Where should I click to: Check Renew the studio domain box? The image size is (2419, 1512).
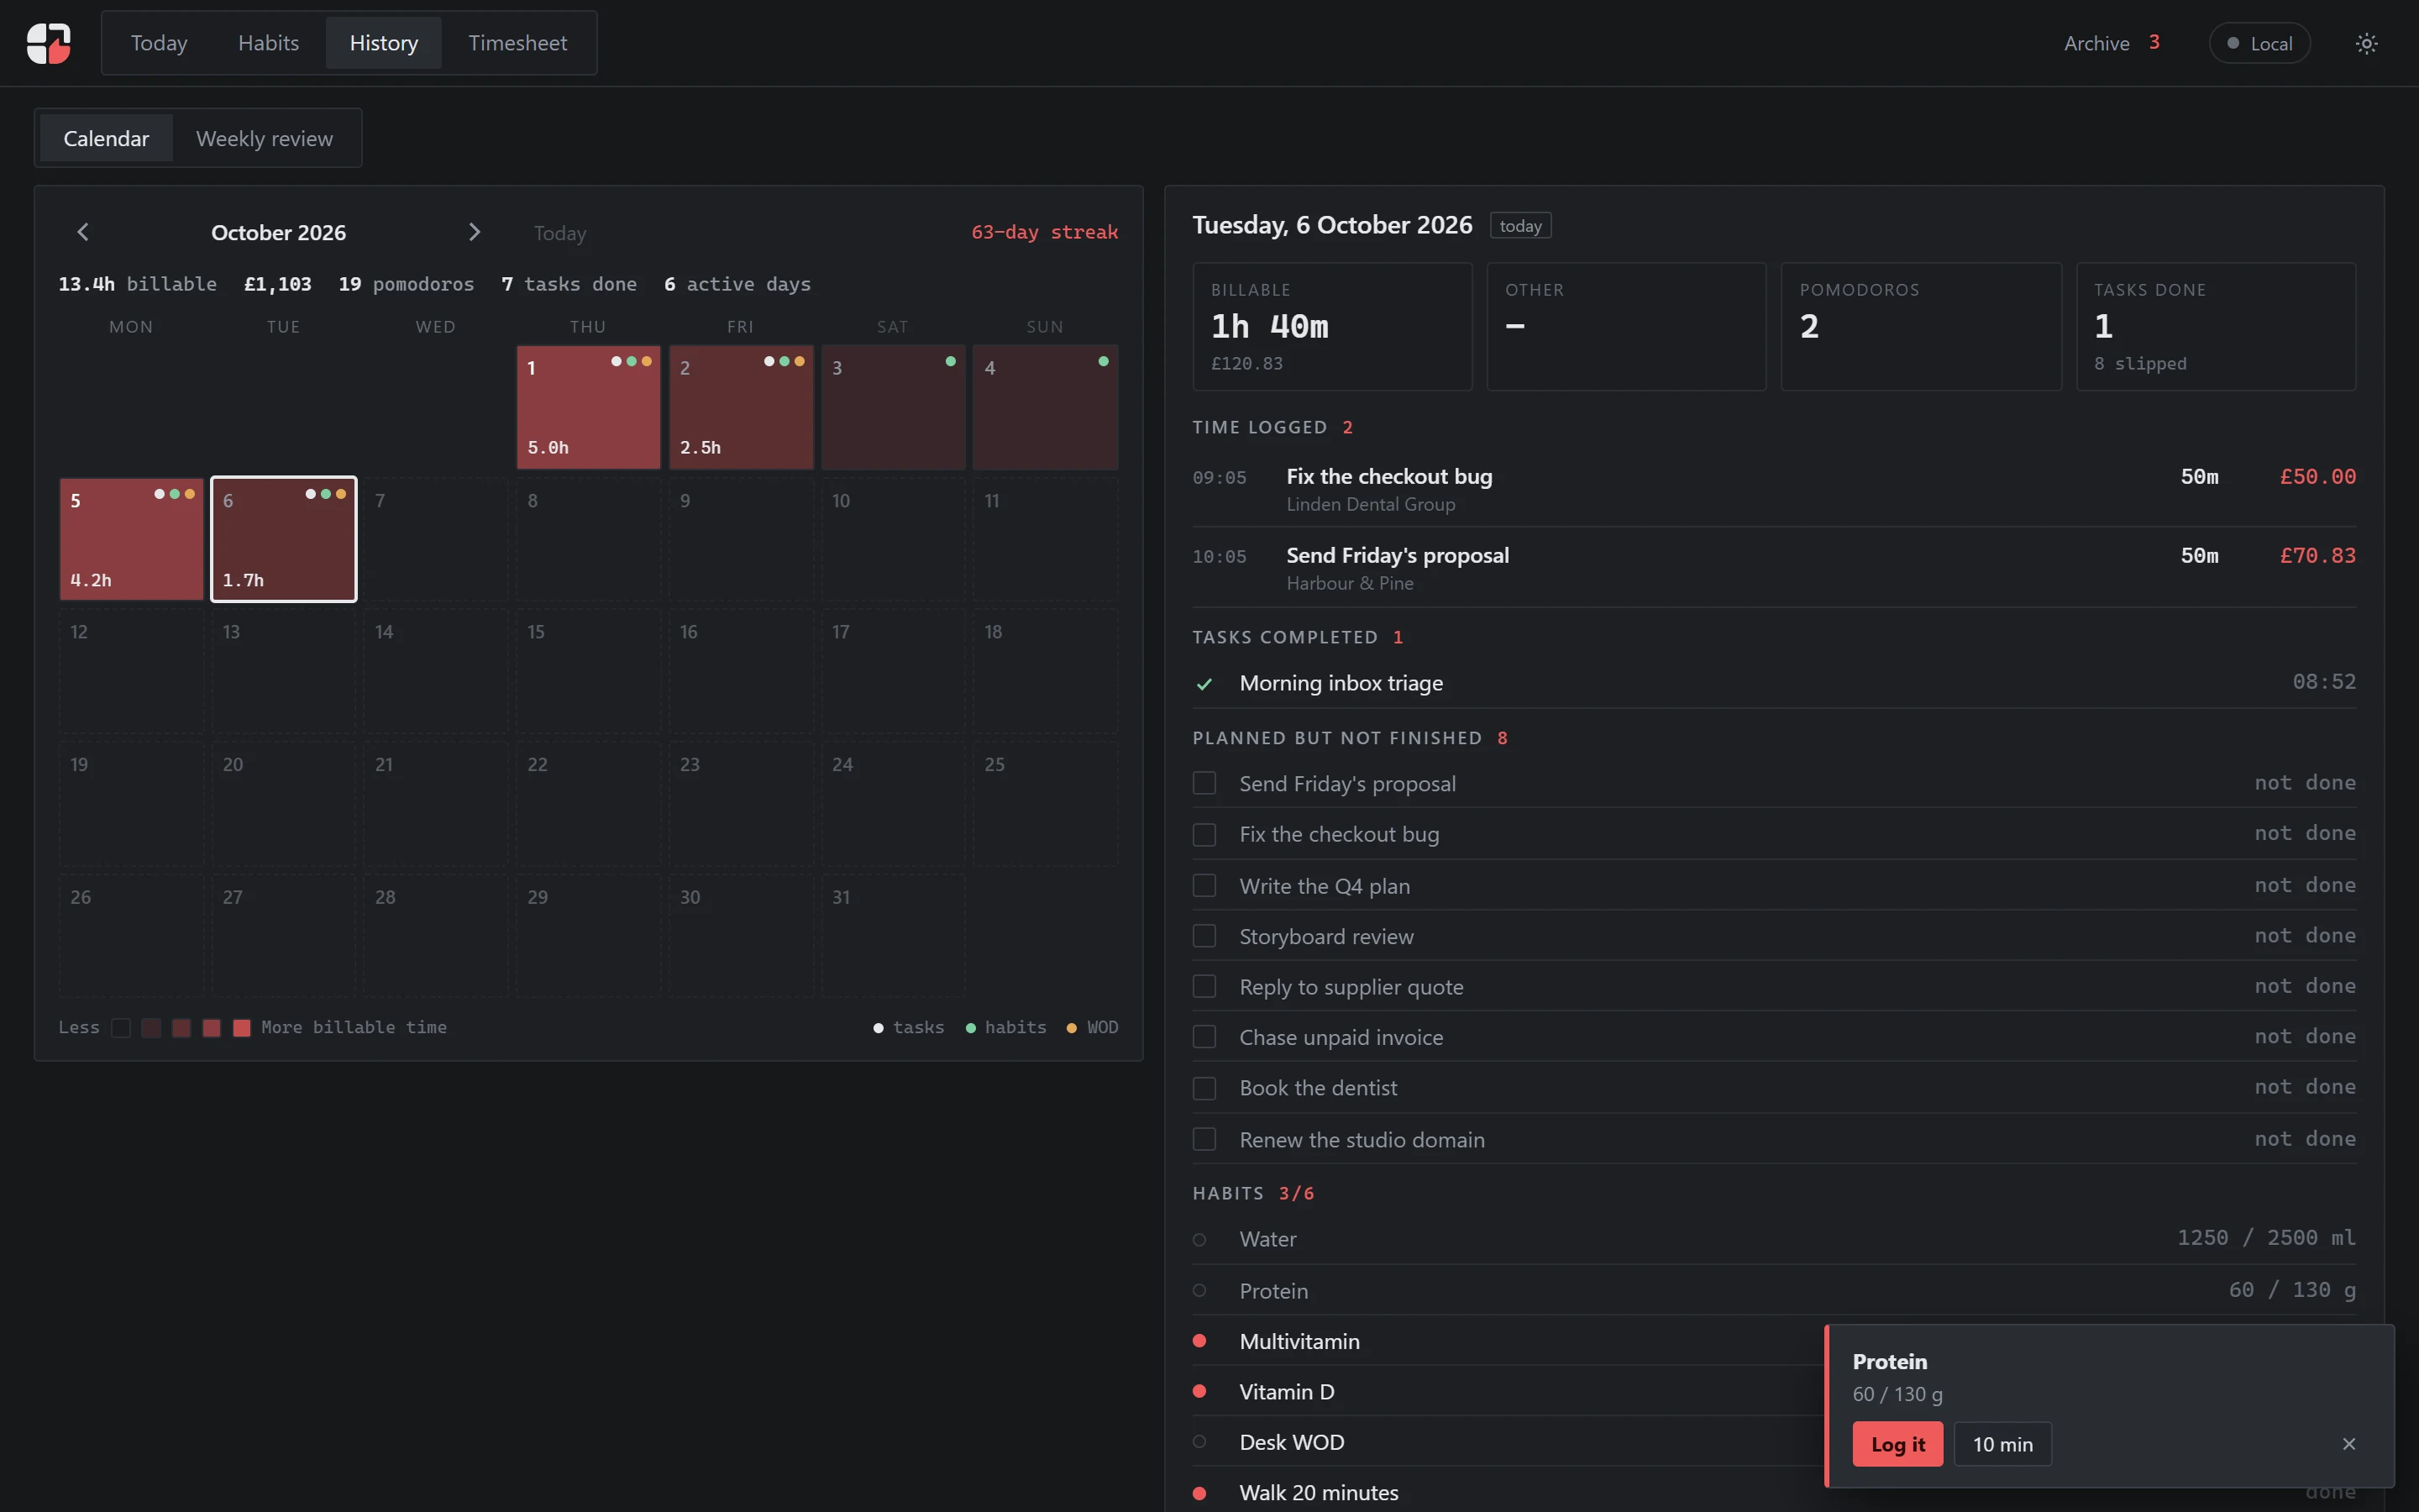(1204, 1140)
